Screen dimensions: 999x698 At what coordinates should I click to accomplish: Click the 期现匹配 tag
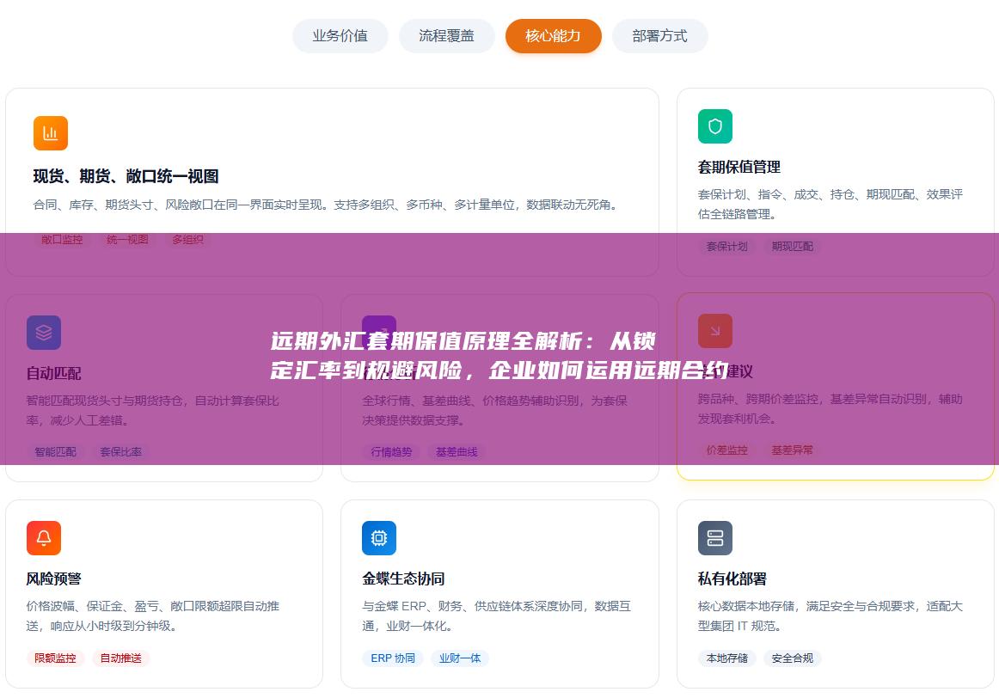792,247
